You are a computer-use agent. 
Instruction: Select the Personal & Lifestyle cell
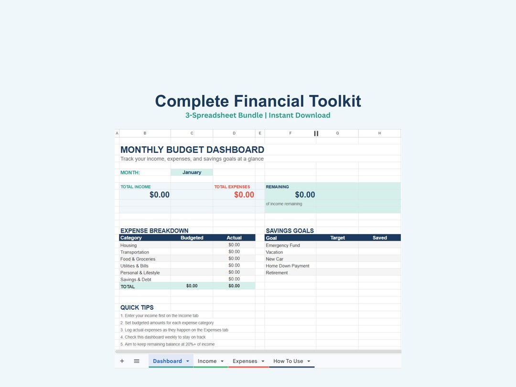(145, 272)
